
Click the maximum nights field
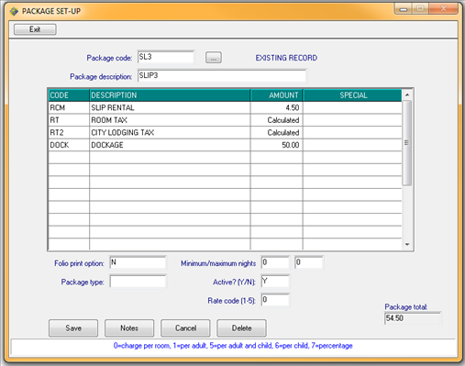309,262
